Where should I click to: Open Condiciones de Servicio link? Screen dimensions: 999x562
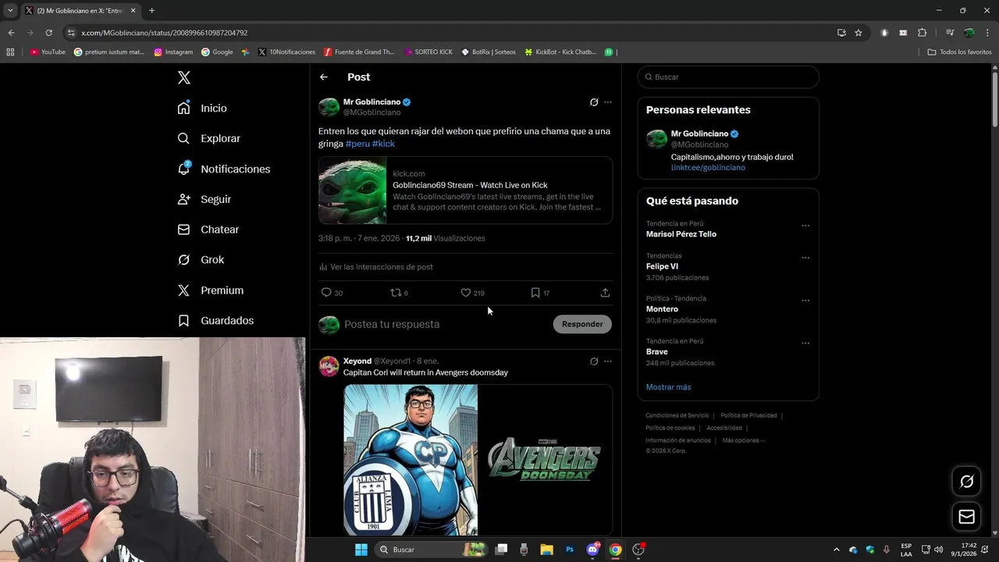[677, 415]
